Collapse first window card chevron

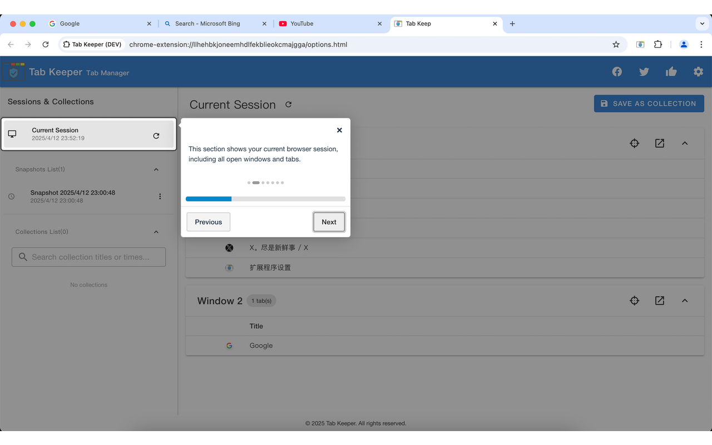click(x=685, y=144)
